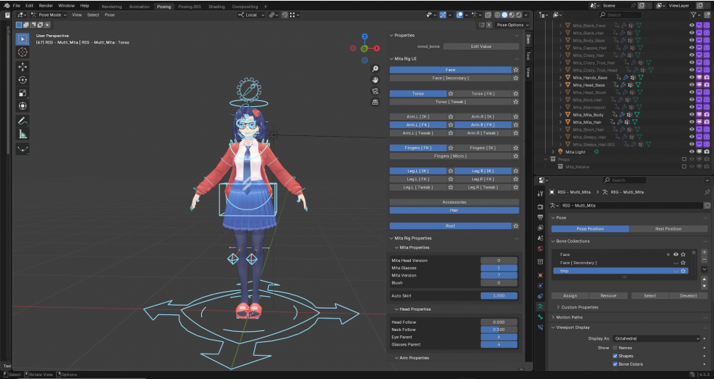Screen dimensions: 714x379
Task: Click the outliner search field
Action: (x=621, y=15)
